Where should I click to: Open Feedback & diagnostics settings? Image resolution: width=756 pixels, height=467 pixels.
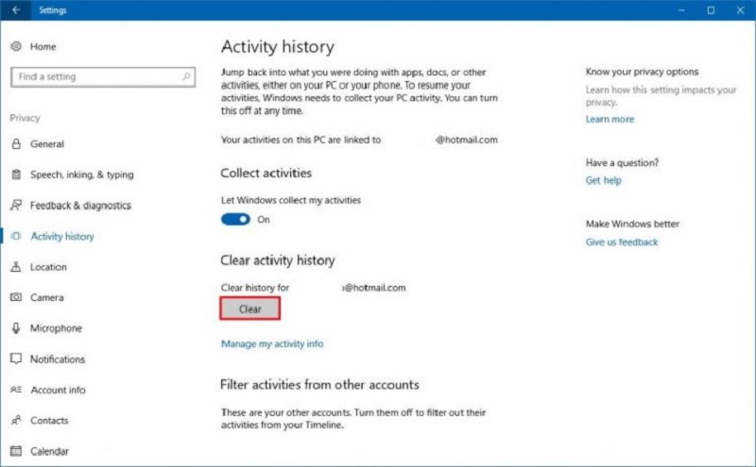[80, 206]
